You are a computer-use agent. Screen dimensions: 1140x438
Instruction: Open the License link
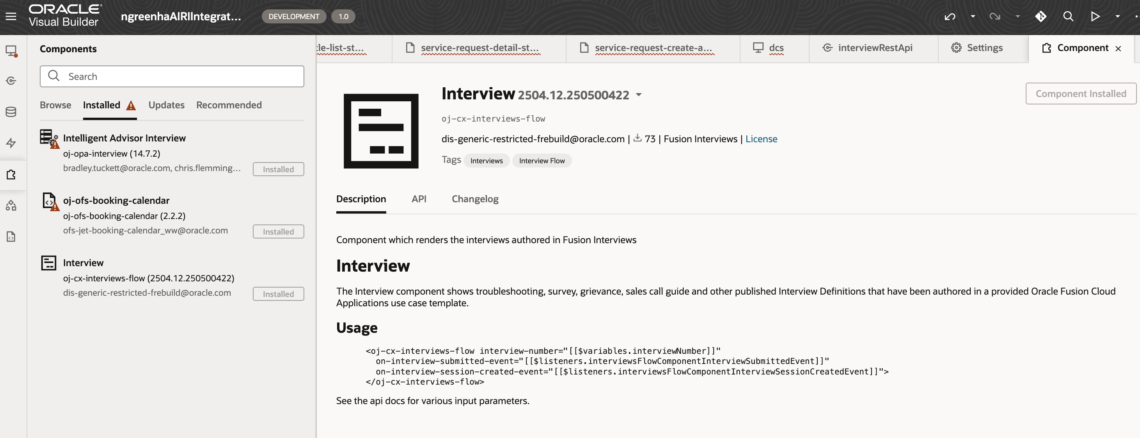(x=761, y=139)
